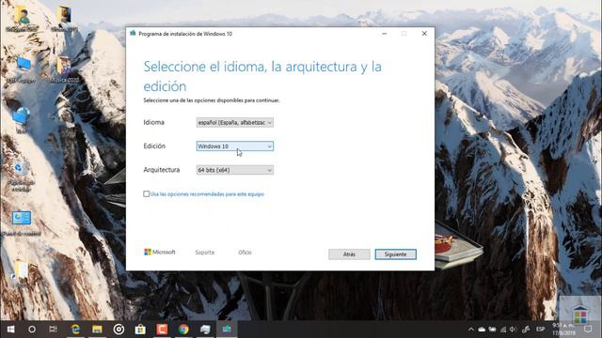
Task: Open the orange Camtasia taskbar icon
Action: (162, 330)
